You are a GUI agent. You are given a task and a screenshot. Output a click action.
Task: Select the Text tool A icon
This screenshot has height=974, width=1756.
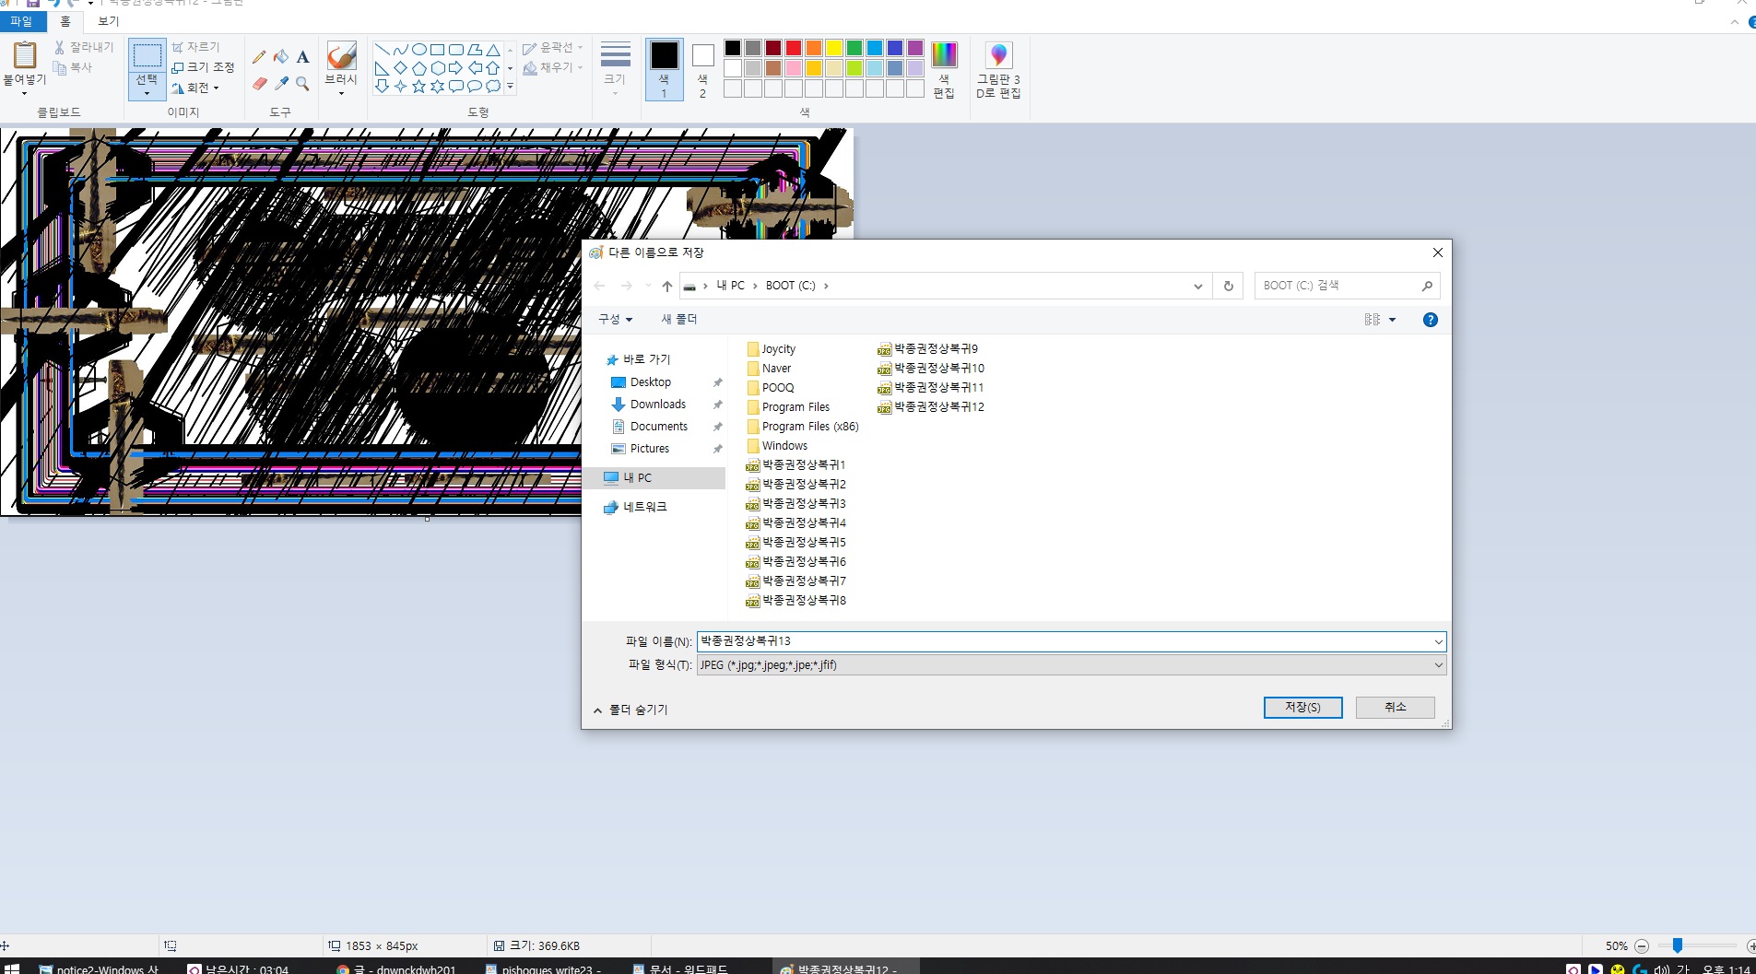[x=302, y=57]
